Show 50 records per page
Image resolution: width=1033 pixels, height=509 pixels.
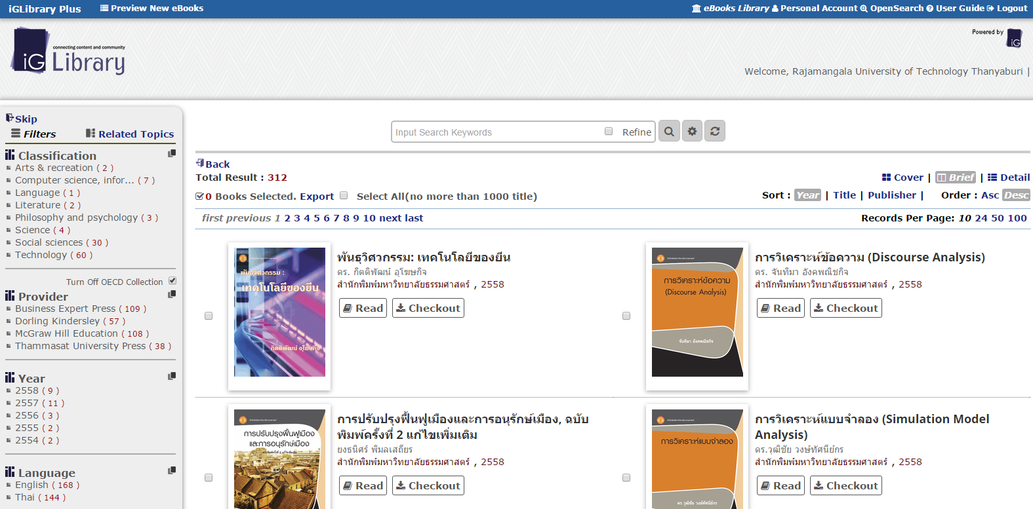(998, 218)
